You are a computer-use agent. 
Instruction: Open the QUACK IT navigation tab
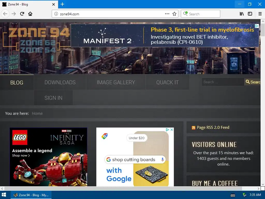167,82
